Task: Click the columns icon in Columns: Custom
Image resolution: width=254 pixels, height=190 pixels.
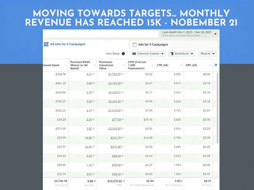Action: [x=134, y=54]
